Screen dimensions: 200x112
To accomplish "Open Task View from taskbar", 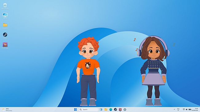I will 101,110.
